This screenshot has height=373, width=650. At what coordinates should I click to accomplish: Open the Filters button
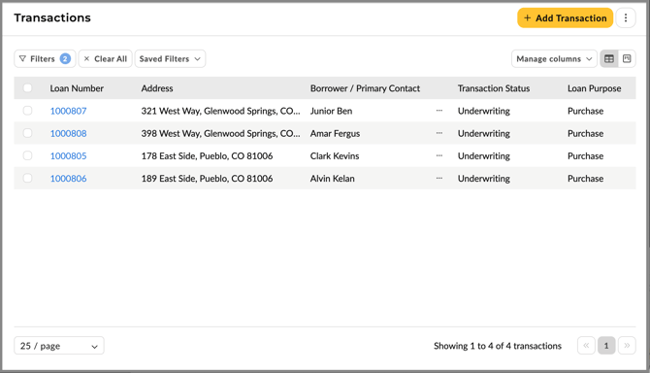[45, 59]
